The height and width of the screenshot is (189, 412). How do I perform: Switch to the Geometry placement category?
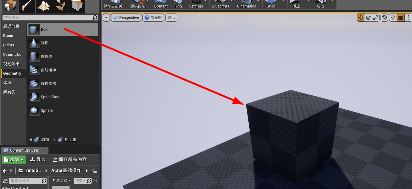click(x=12, y=73)
